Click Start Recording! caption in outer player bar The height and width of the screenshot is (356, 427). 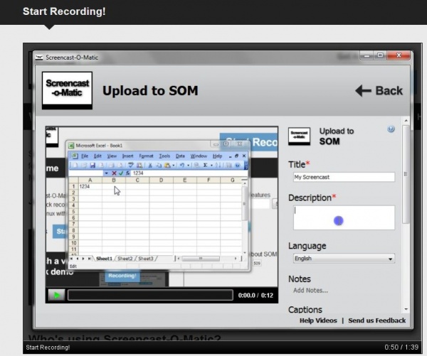coord(48,347)
